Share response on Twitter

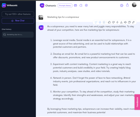click(96, 22)
